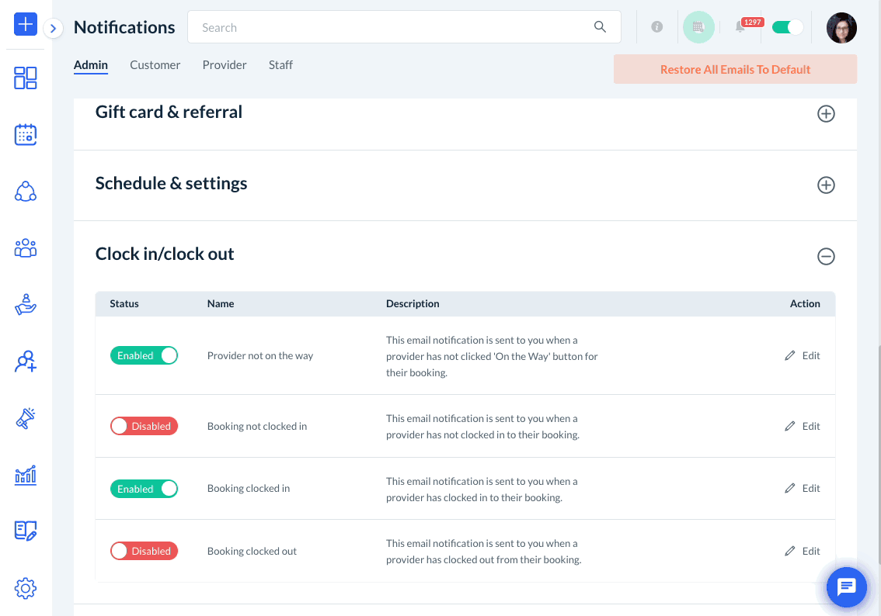Click Restore All Emails To Default
The width and height of the screenshot is (881, 616).
(735, 69)
